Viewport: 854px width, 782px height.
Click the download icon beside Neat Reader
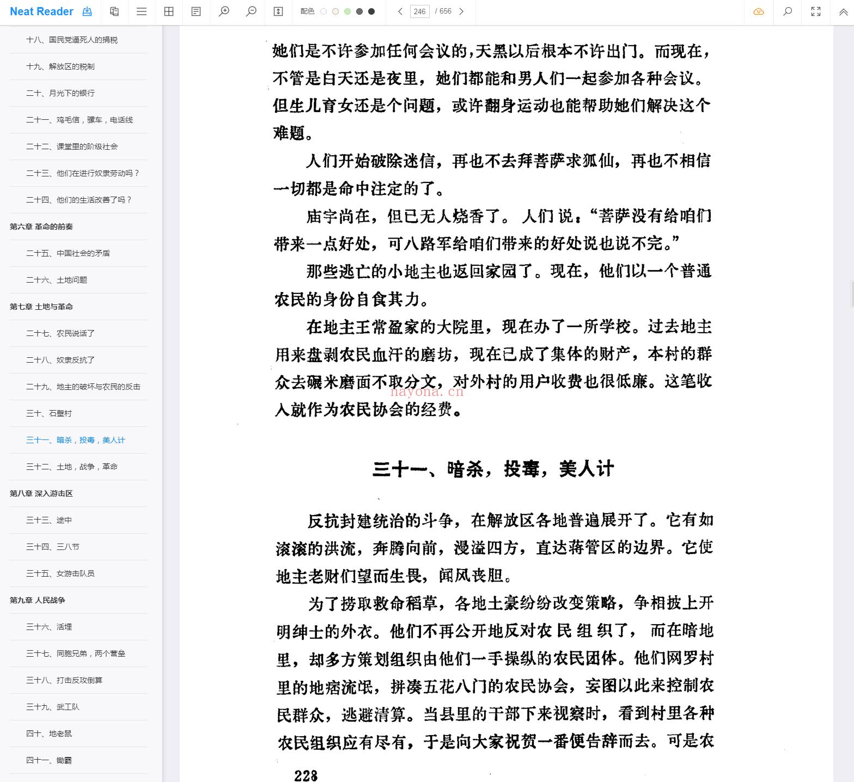point(87,11)
